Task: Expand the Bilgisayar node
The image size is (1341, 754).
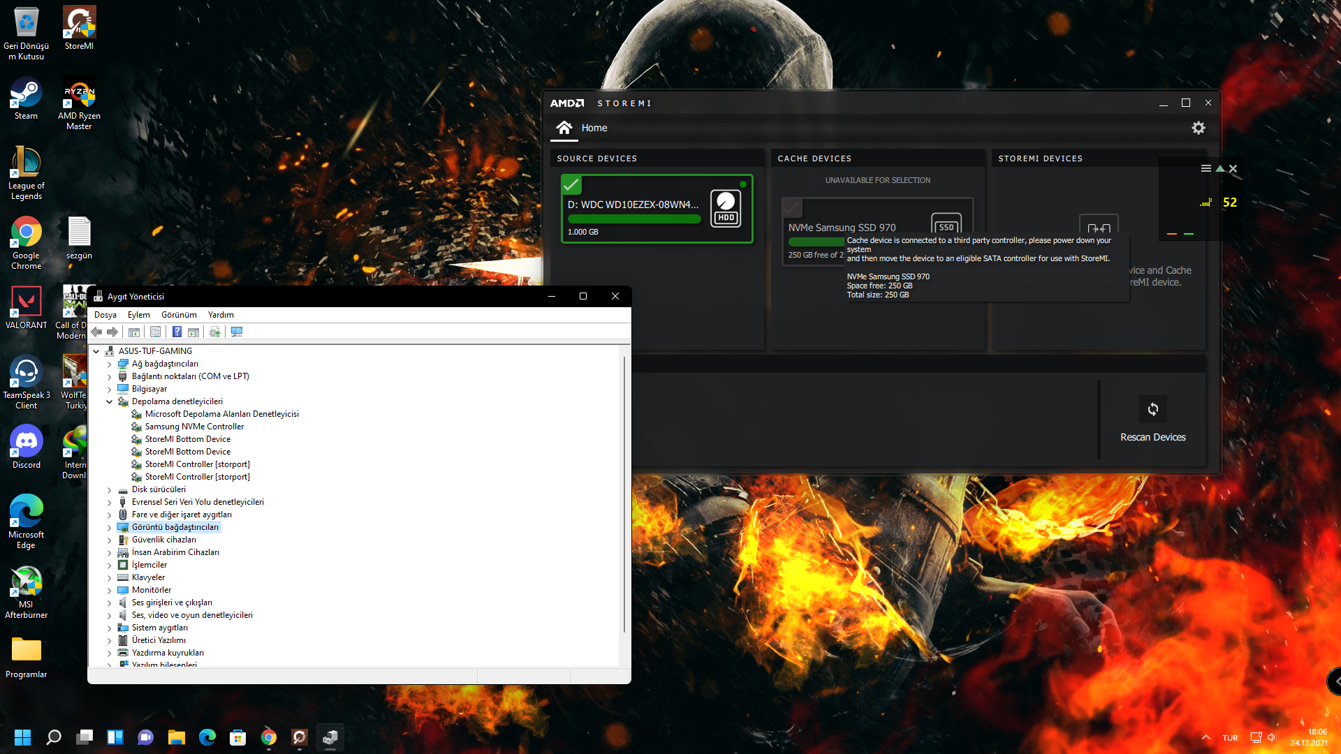Action: [x=110, y=389]
